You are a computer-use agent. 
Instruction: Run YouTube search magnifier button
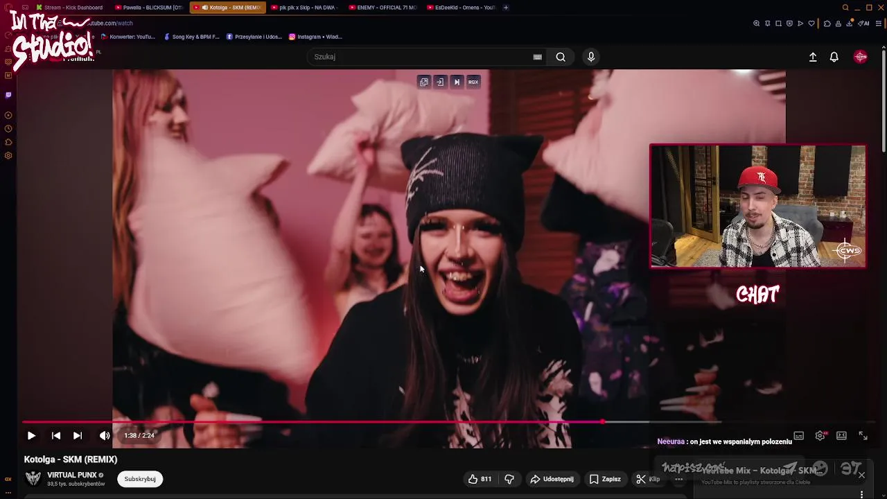(x=561, y=57)
